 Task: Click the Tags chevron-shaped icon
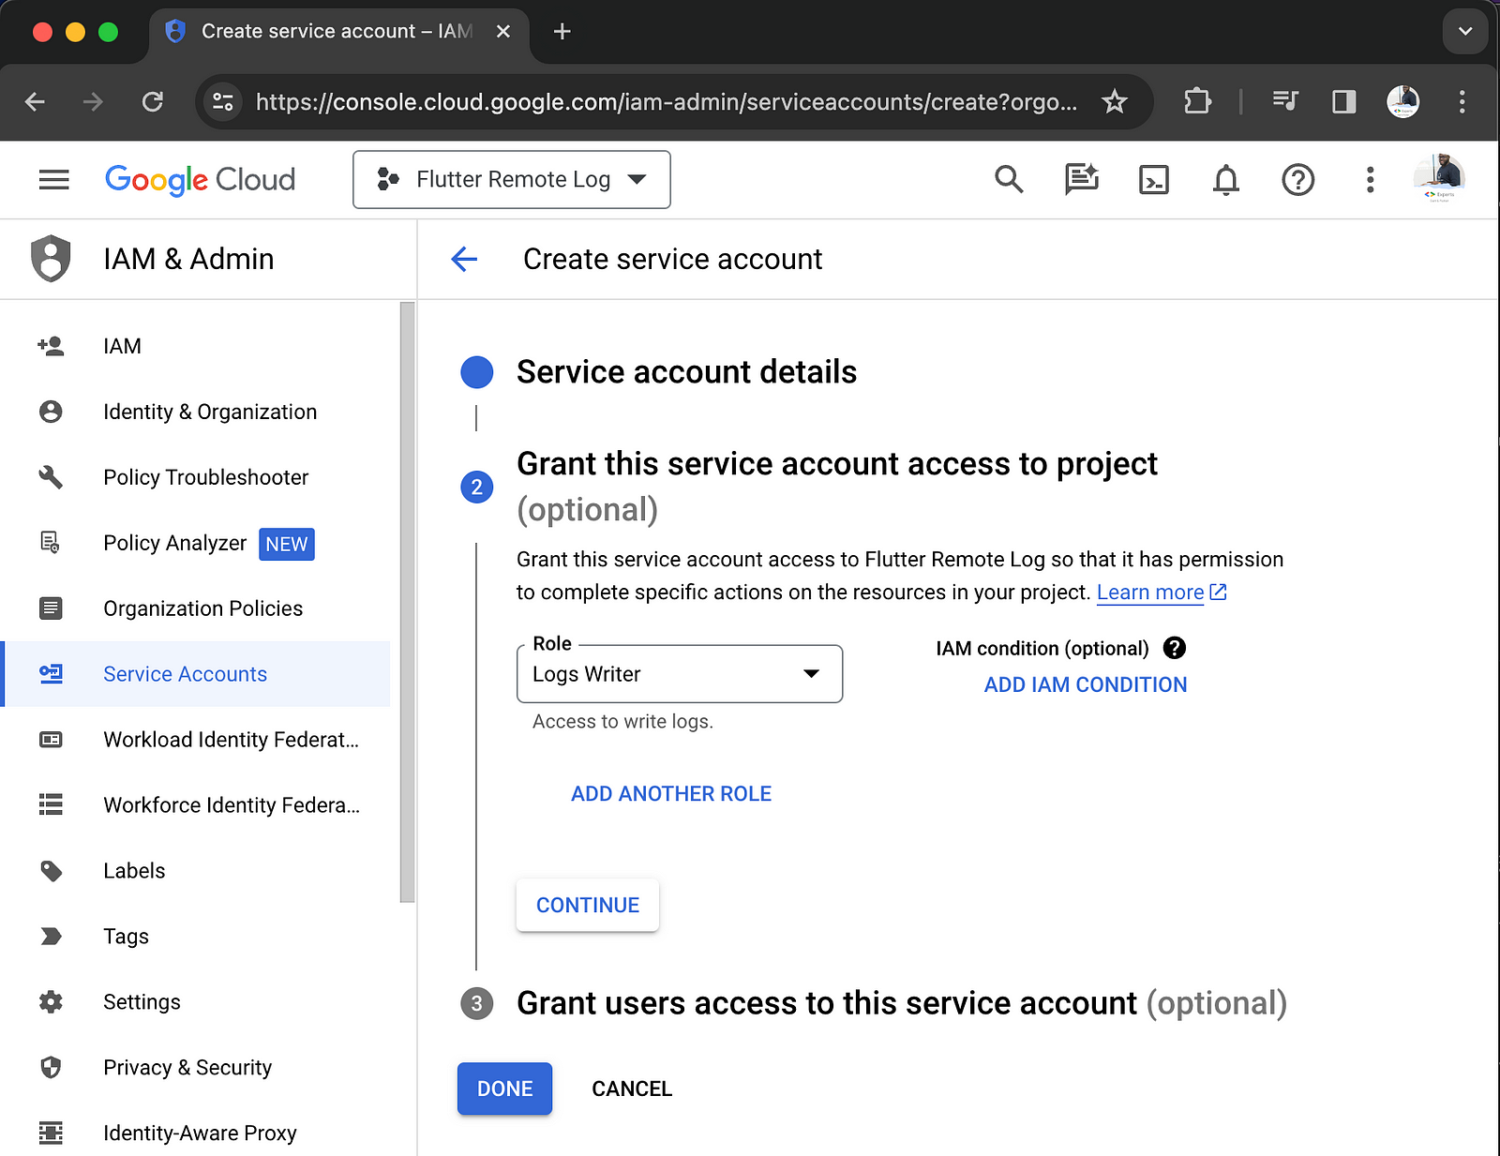point(51,937)
